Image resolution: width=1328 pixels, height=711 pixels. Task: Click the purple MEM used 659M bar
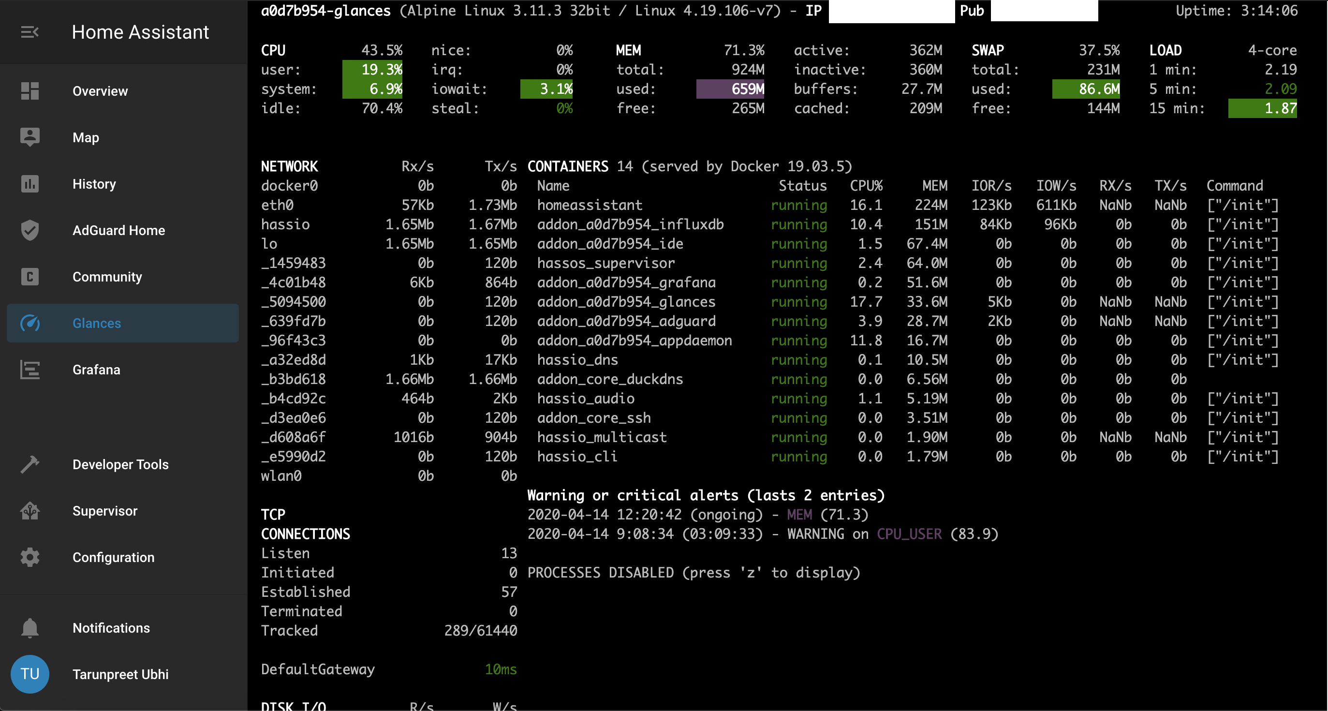(x=730, y=89)
